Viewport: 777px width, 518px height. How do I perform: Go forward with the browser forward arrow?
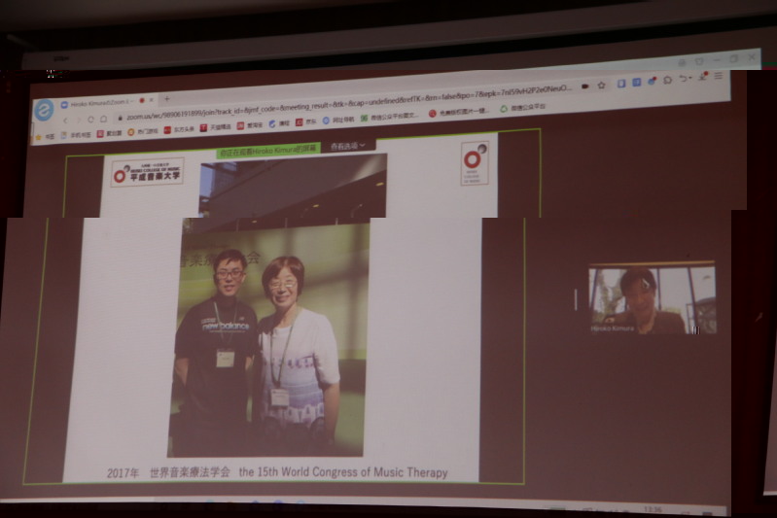click(77, 120)
